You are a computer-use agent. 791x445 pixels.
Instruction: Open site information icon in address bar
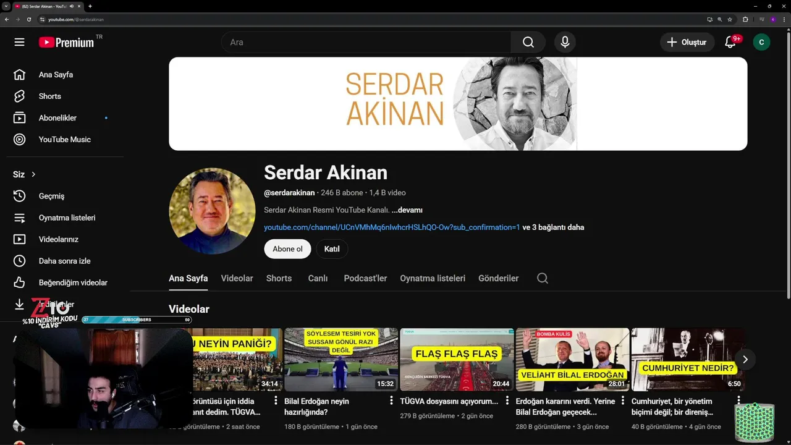pos(43,19)
